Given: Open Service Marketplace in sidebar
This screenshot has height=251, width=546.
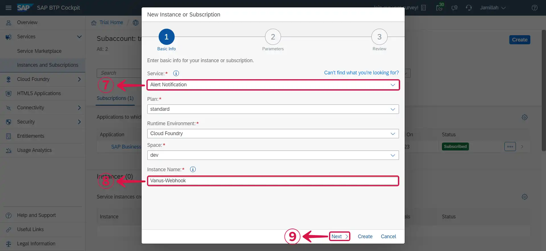Looking at the screenshot, I should (x=39, y=51).
